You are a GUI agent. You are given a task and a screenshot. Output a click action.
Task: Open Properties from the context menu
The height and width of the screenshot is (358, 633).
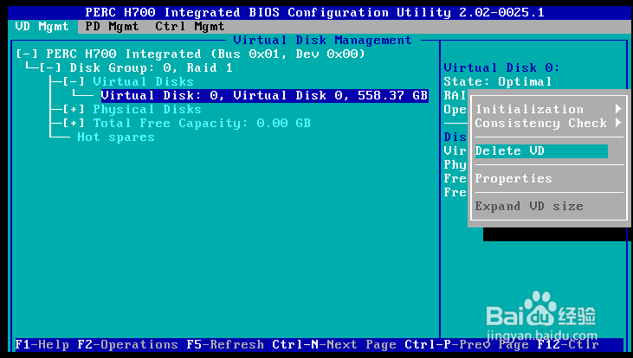pos(514,179)
